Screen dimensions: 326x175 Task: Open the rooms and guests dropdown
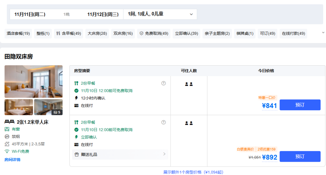pos(160,14)
